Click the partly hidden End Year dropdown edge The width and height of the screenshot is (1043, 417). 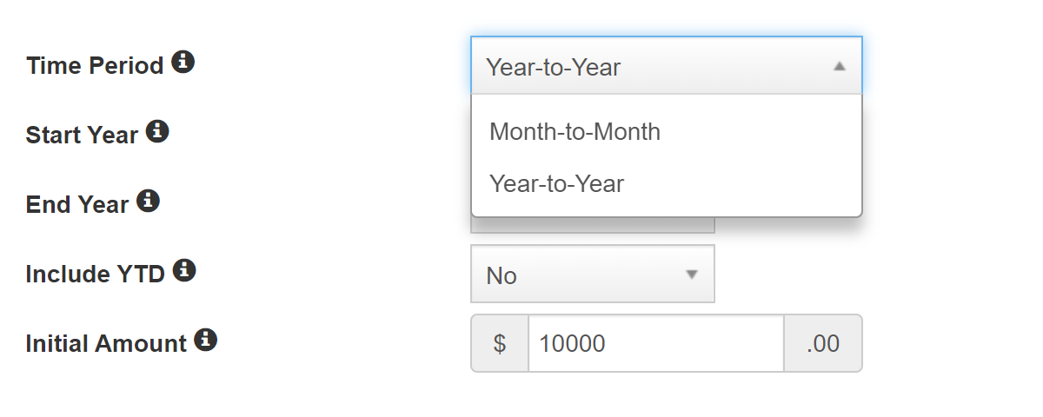pos(593,226)
